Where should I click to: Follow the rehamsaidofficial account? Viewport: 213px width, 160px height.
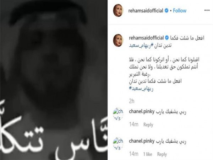180,11
